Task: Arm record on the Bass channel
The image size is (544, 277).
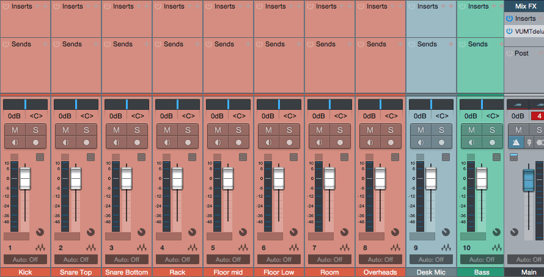Action: click(x=492, y=142)
